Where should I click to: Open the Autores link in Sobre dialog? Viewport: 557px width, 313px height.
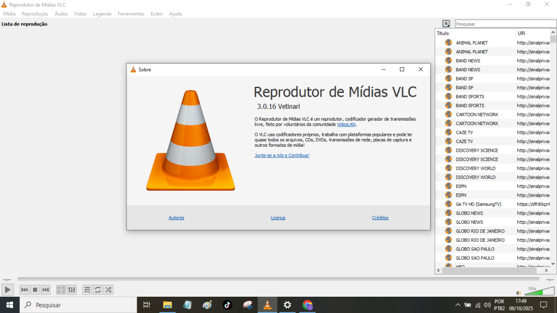(x=176, y=218)
